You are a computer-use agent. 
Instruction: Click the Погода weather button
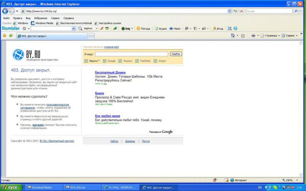pyautogui.click(x=143, y=28)
